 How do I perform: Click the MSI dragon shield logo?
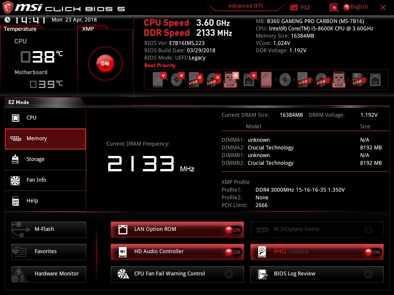[8, 8]
